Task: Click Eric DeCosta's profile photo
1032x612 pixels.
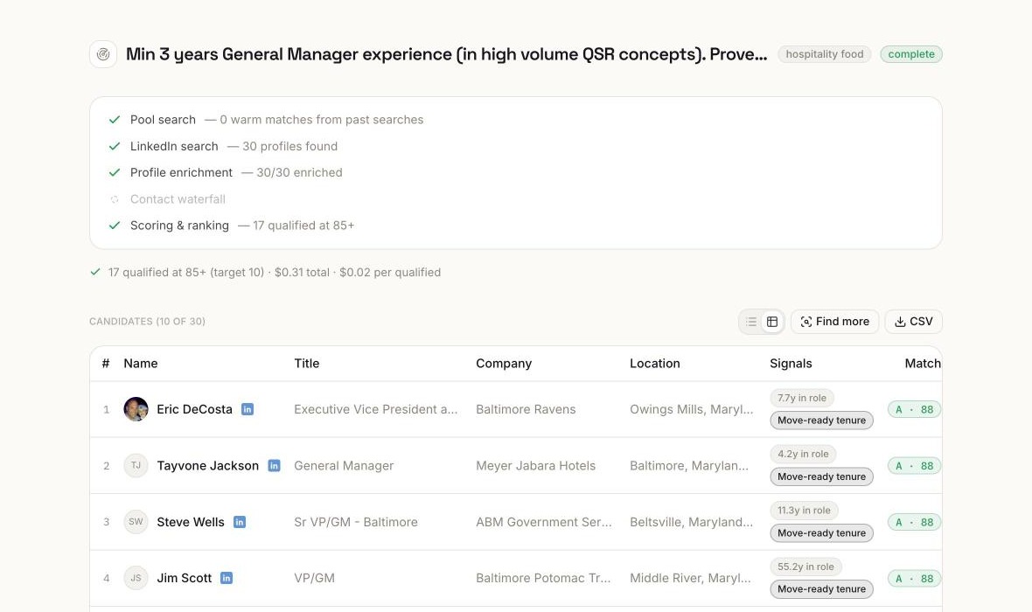Action: pos(136,409)
